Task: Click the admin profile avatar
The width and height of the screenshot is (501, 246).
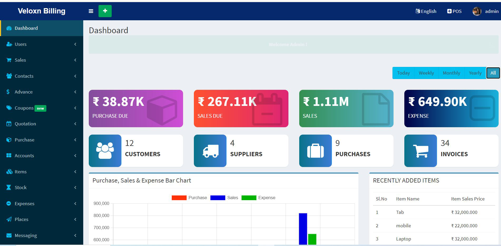Action: pos(477,11)
